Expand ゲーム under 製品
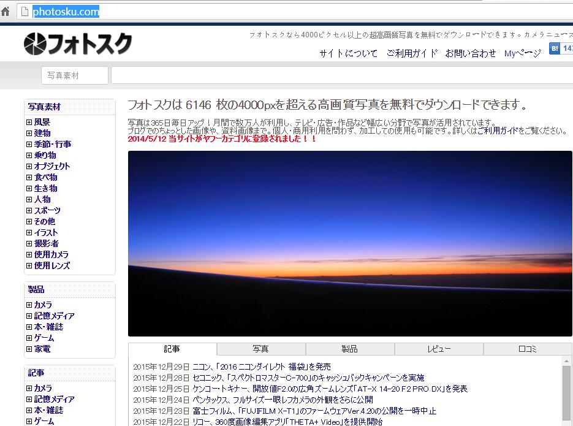The width and height of the screenshot is (573, 426). tap(29, 338)
